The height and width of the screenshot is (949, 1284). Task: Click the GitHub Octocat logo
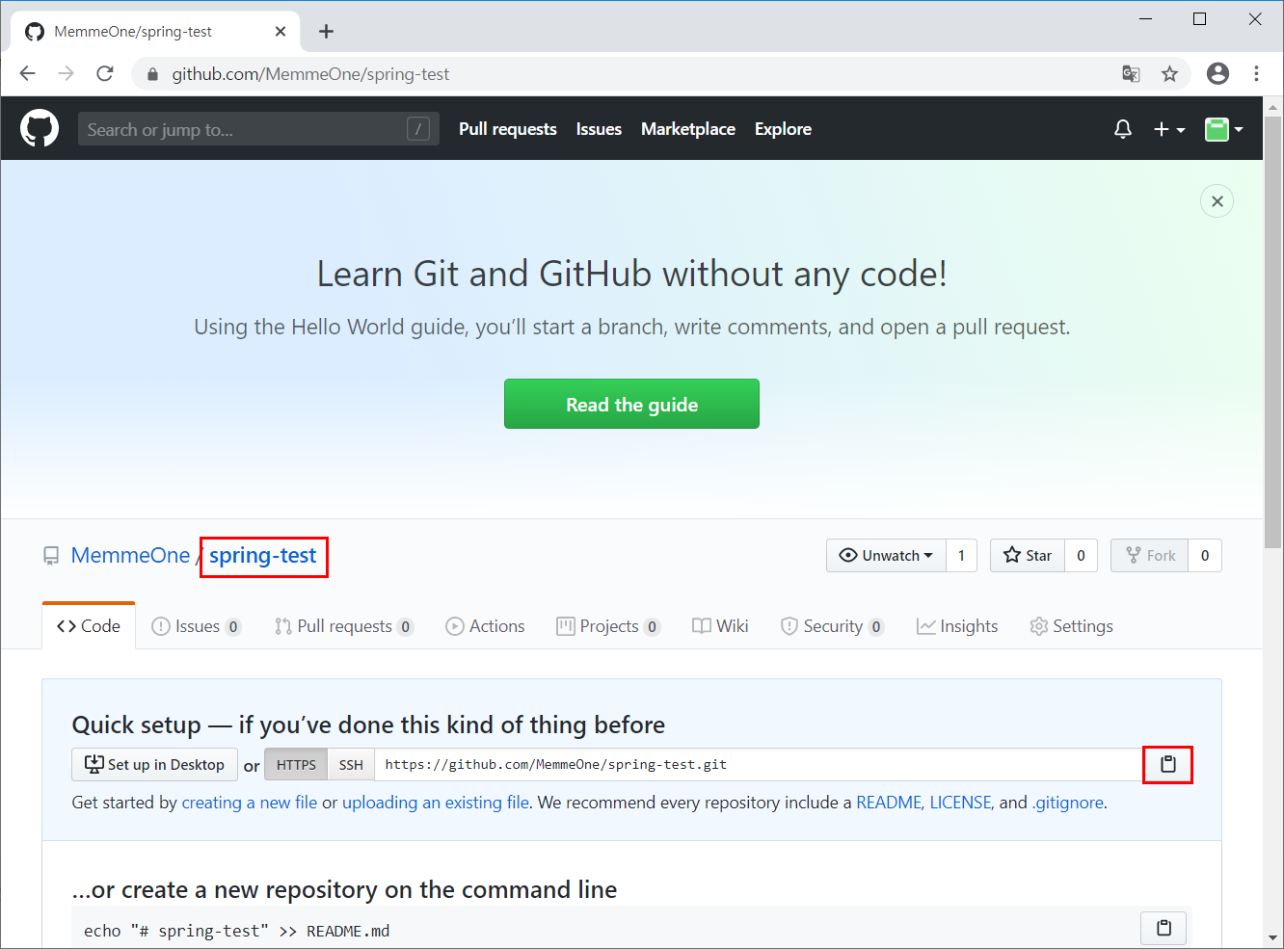point(40,128)
